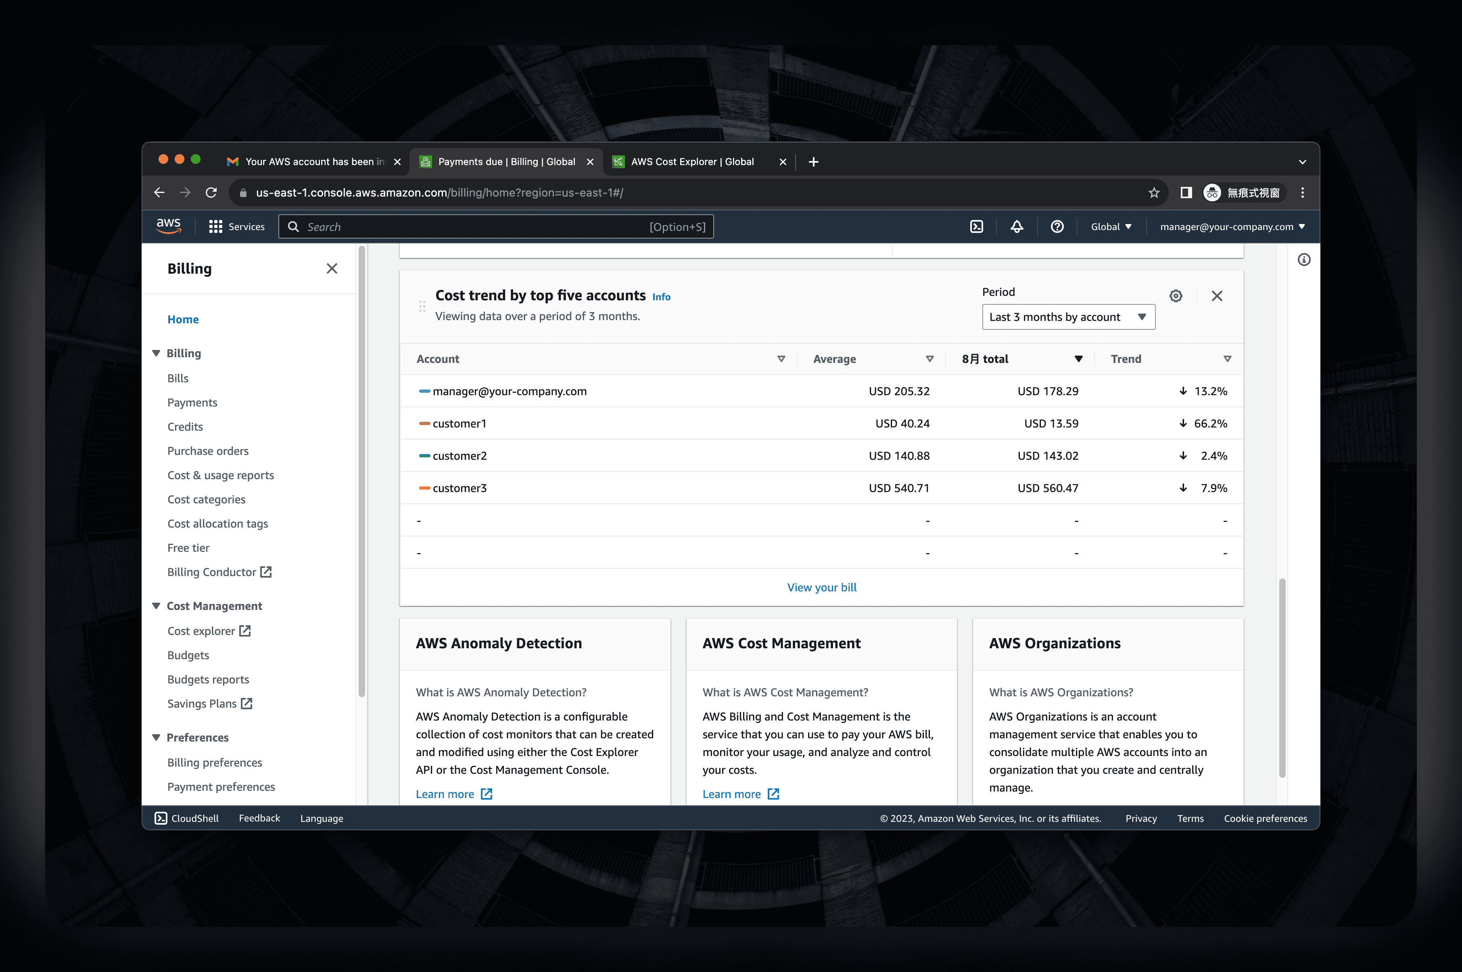1462x972 pixels.
Task: Reload the current page
Action: 211,193
